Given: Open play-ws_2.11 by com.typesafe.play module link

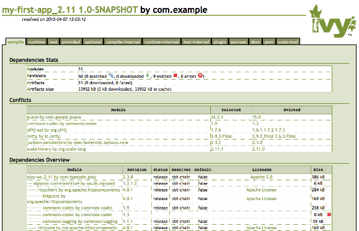Looking at the screenshot, I should (x=61, y=177).
